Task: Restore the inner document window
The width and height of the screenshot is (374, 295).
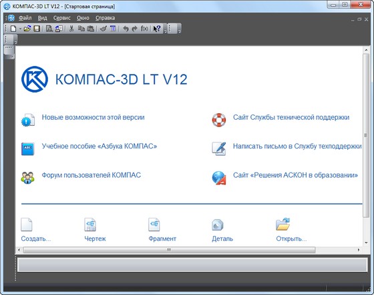Action: [359, 19]
